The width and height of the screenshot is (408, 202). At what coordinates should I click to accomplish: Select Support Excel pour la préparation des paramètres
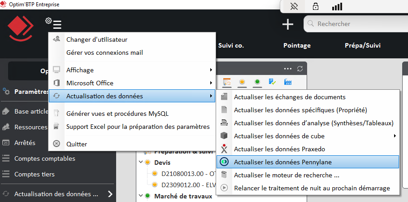pyautogui.click(x=132, y=127)
